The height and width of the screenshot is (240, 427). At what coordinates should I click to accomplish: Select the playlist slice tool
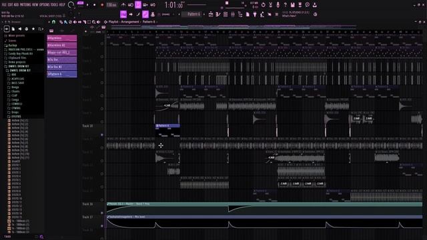[85, 22]
